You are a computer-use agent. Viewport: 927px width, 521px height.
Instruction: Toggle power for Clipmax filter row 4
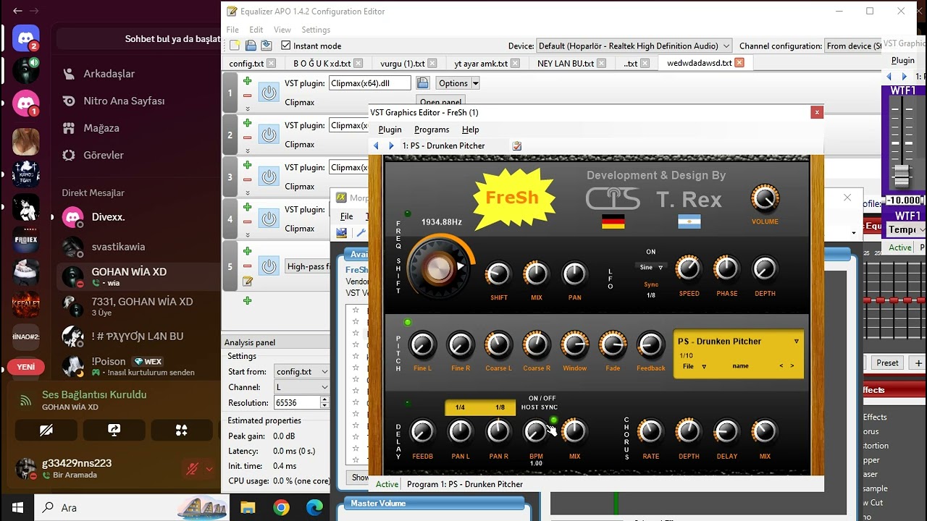269,219
